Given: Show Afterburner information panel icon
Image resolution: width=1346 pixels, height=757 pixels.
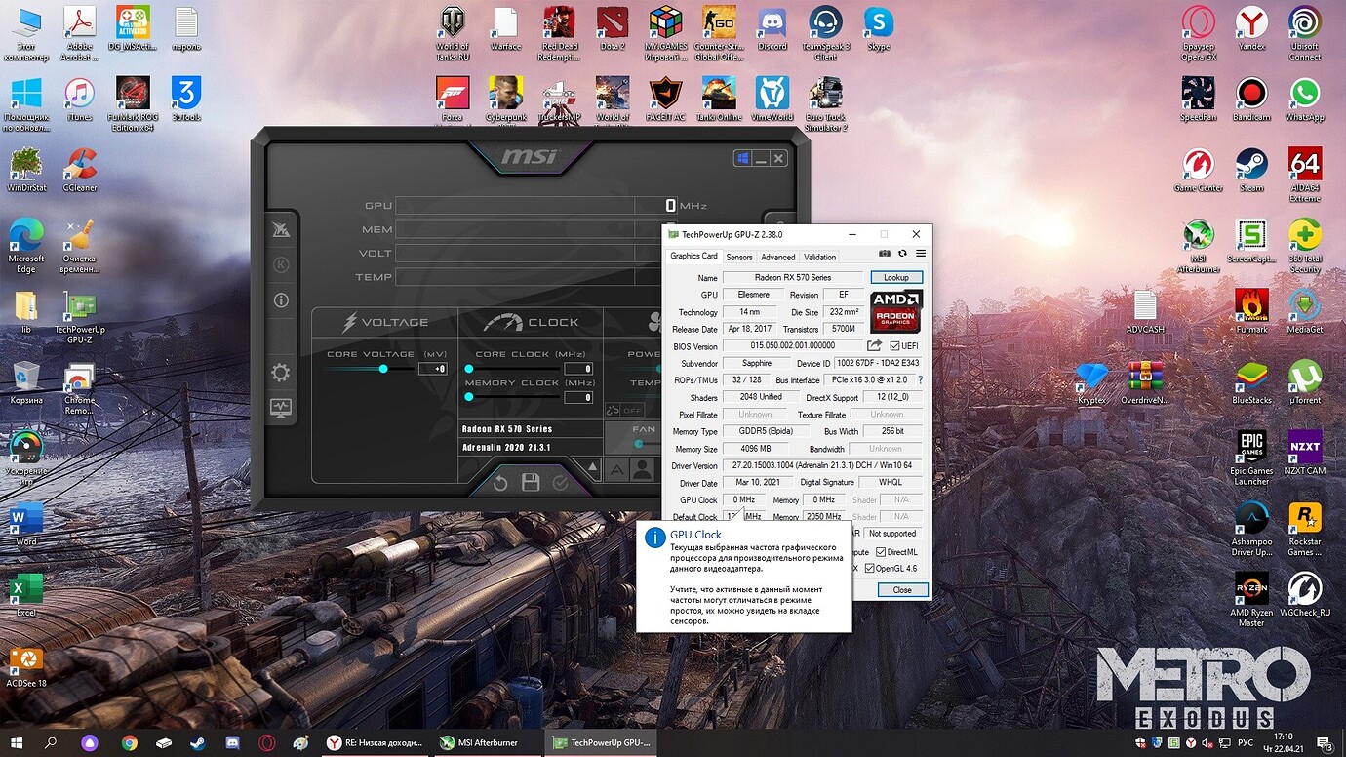Looking at the screenshot, I should point(281,300).
